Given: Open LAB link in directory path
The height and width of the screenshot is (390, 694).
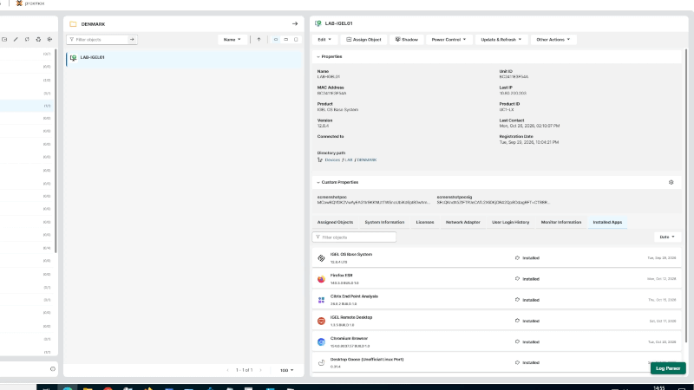Looking at the screenshot, I should 349,160.
